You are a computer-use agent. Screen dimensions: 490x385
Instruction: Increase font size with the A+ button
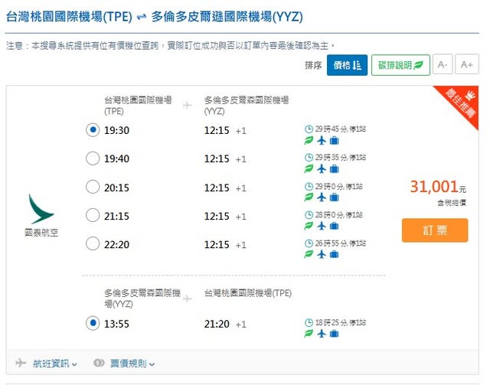tap(466, 65)
